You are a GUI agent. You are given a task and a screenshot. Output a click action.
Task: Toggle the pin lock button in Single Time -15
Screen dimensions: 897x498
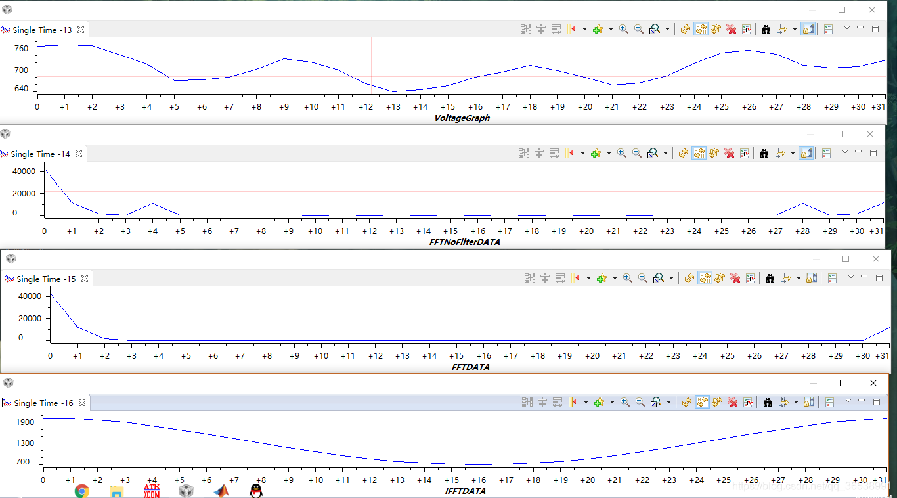(x=812, y=279)
